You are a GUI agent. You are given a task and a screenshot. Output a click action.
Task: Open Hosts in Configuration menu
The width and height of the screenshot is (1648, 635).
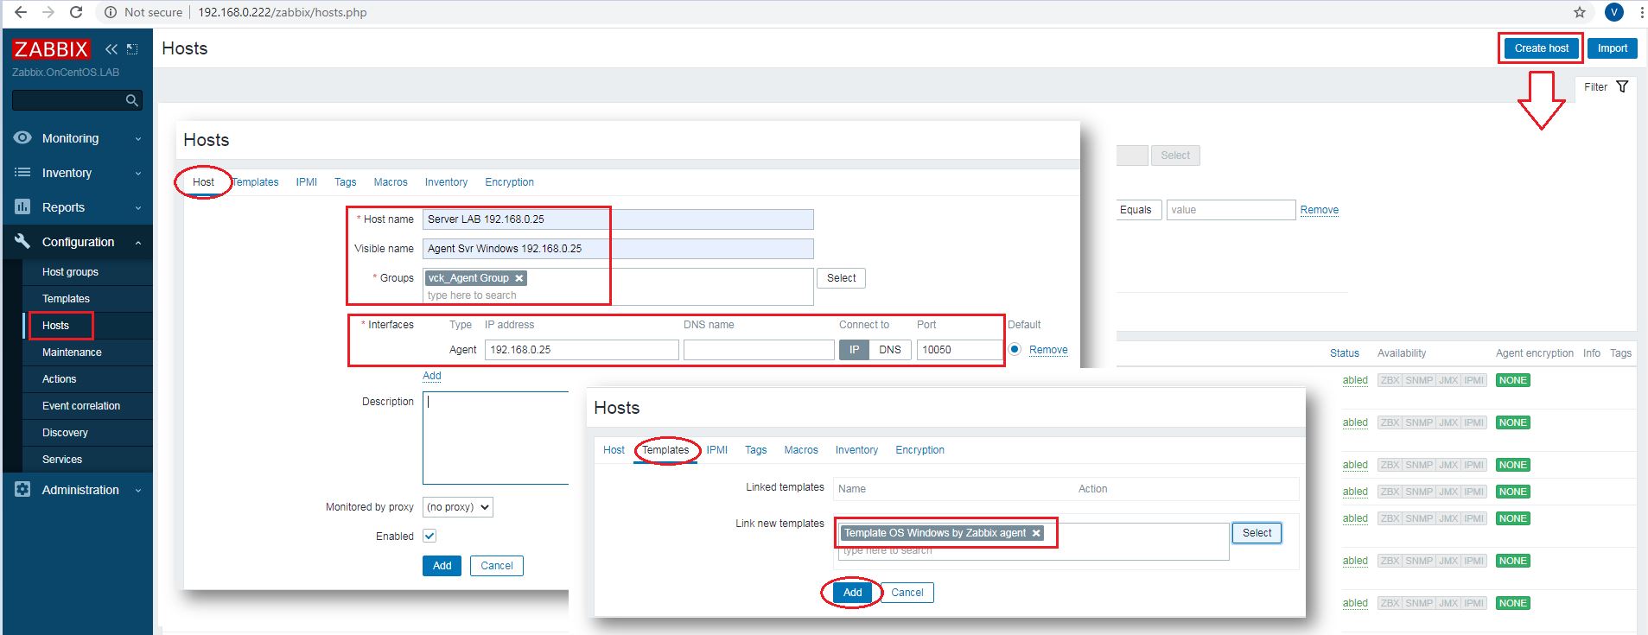click(55, 326)
